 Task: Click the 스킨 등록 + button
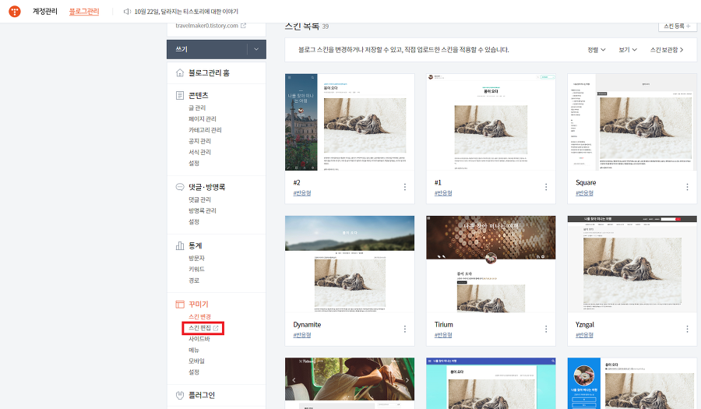(677, 26)
